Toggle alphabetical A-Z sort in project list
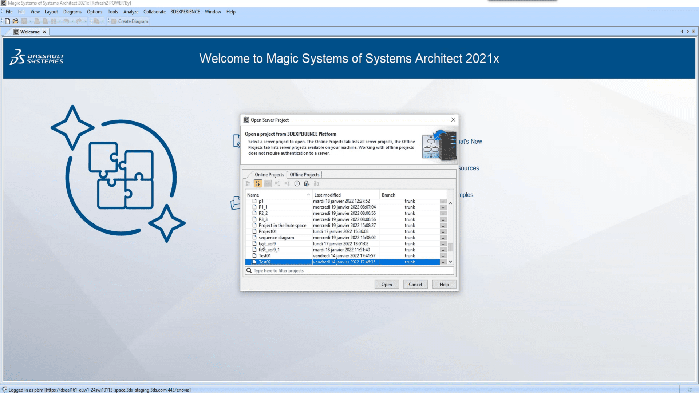The height and width of the screenshot is (393, 699). point(258,184)
